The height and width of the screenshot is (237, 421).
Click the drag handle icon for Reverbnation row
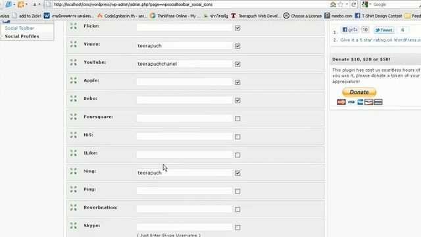pos(73,207)
